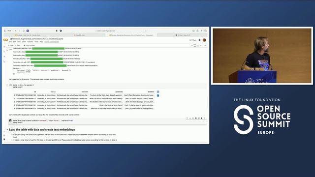Move the selected cell down

[x=190, y=118]
